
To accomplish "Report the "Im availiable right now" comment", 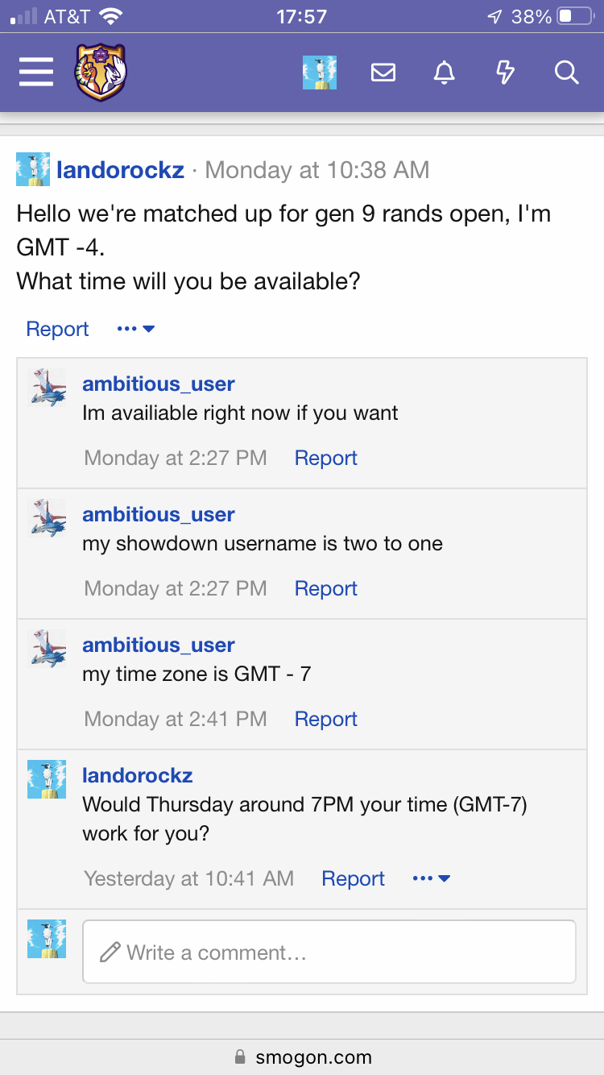I will pos(325,458).
